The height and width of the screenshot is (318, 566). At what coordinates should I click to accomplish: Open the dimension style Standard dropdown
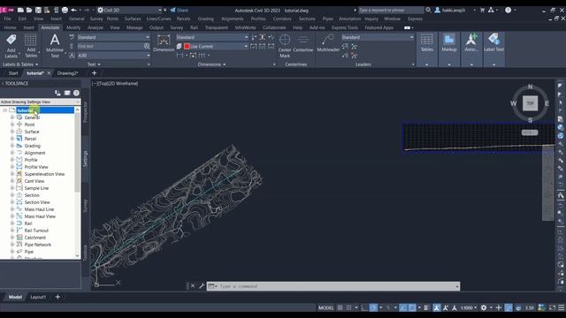212,37
